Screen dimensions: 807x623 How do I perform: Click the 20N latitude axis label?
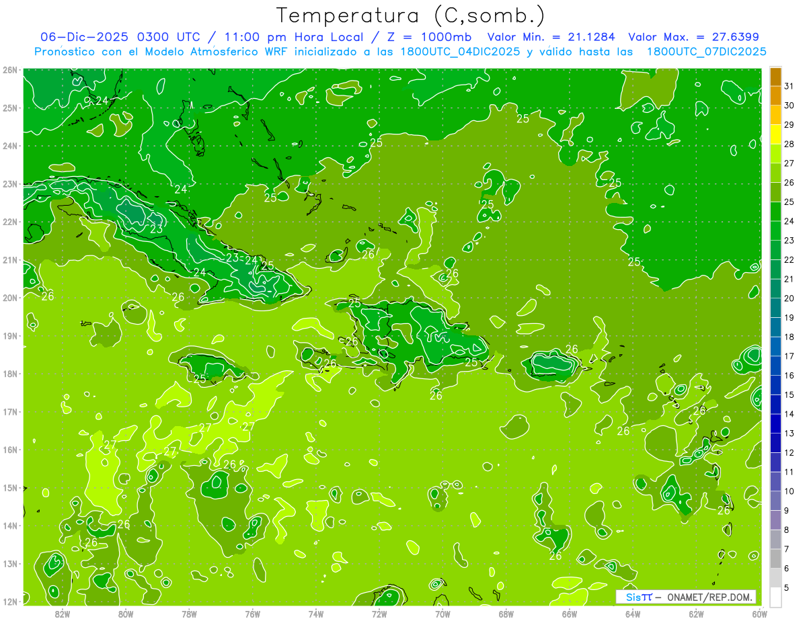pos(9,298)
